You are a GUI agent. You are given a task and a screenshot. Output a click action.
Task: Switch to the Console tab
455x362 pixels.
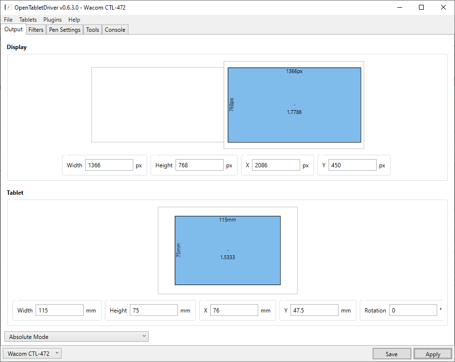coord(115,30)
